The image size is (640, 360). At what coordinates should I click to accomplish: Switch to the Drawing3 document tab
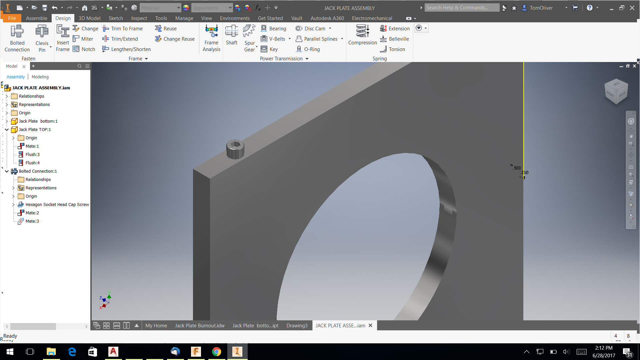tap(297, 326)
